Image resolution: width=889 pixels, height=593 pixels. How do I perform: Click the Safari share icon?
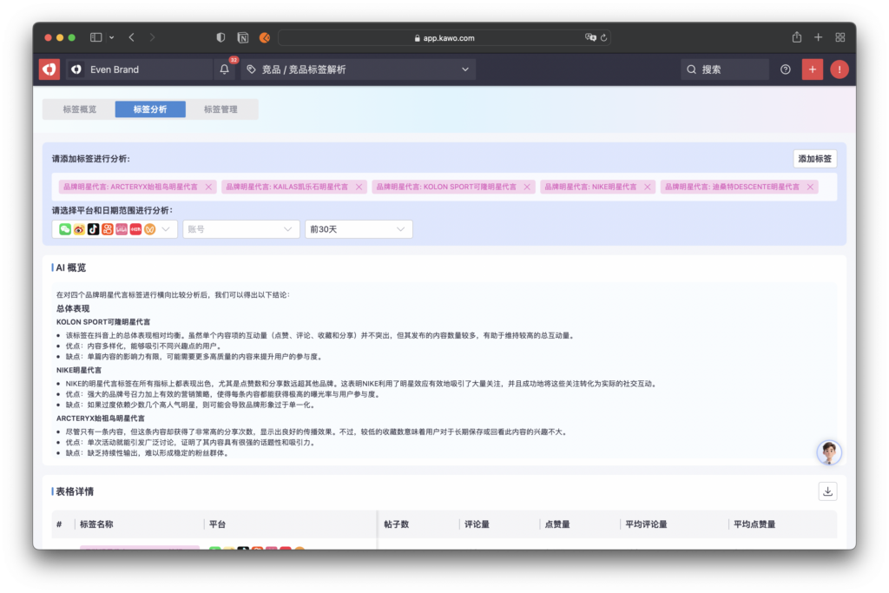point(797,37)
